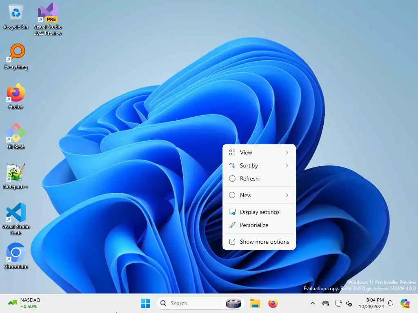Click the Personalize brush icon
418x313 pixels.
click(232, 225)
